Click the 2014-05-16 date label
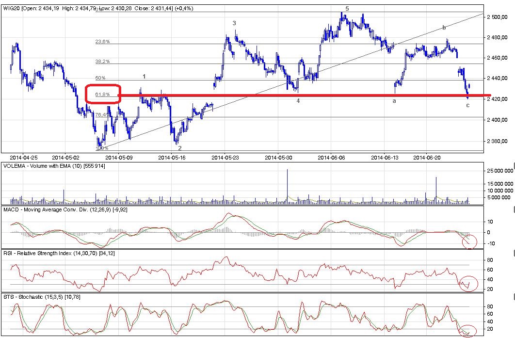This screenshot has height=338, width=515. click(x=172, y=158)
